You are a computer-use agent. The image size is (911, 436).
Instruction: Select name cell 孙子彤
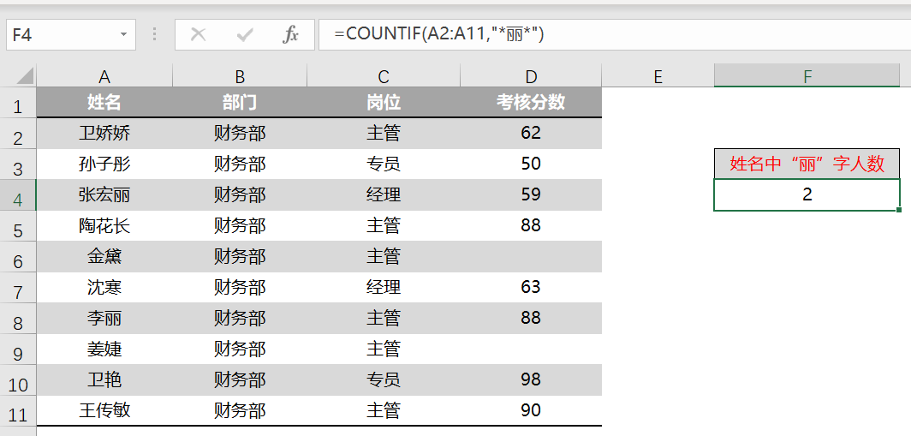coord(104,164)
